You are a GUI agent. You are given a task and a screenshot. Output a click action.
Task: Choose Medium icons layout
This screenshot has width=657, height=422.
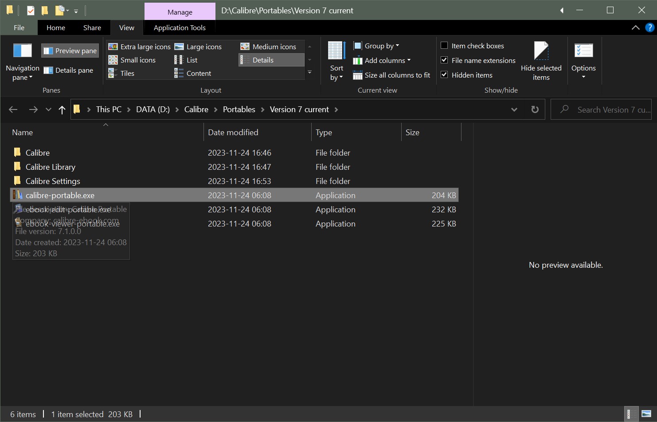point(268,47)
